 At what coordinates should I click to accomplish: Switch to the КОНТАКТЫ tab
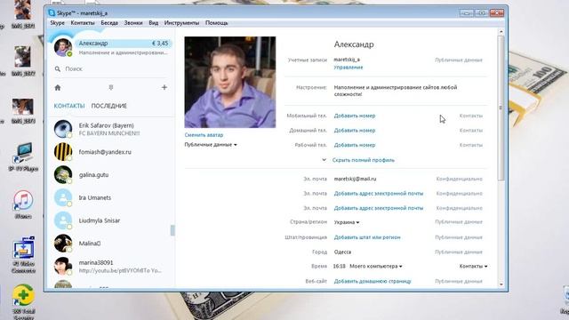click(x=69, y=106)
